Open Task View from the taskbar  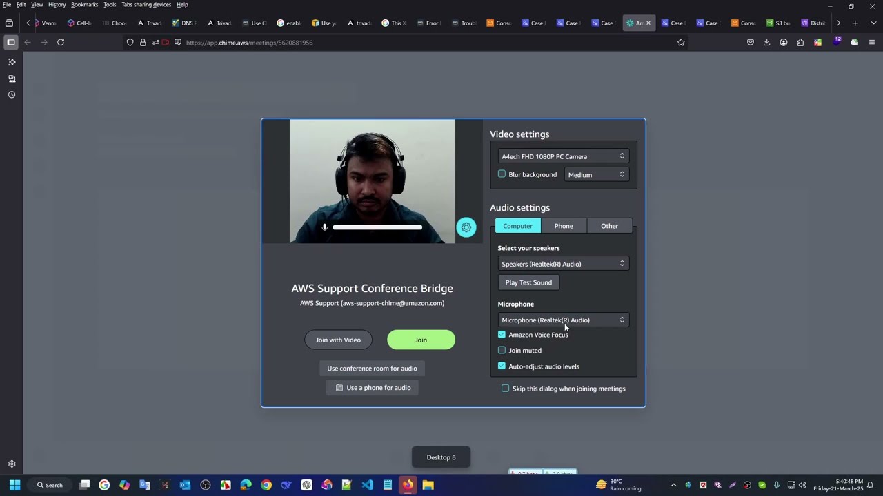pos(84,485)
